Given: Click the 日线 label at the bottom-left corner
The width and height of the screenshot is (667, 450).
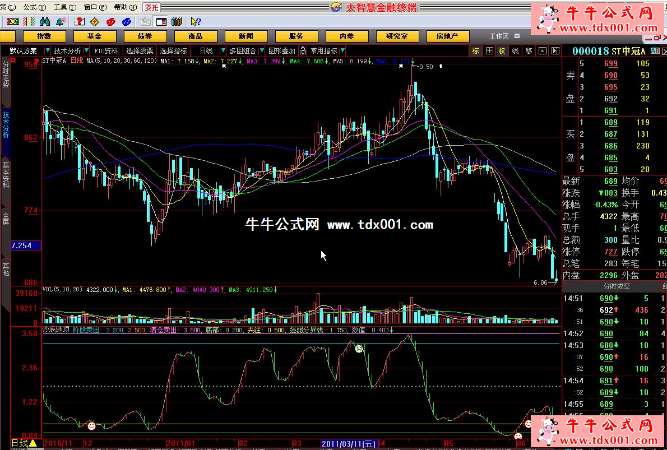Looking at the screenshot, I should pyautogui.click(x=20, y=444).
